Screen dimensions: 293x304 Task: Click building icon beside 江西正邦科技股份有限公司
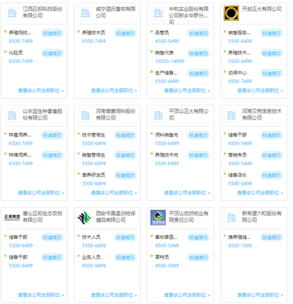coord(12,13)
